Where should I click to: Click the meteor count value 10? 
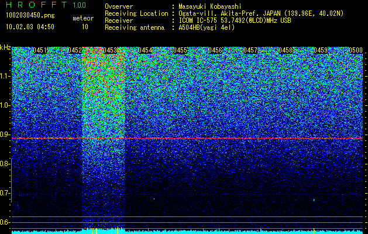tap(85, 27)
